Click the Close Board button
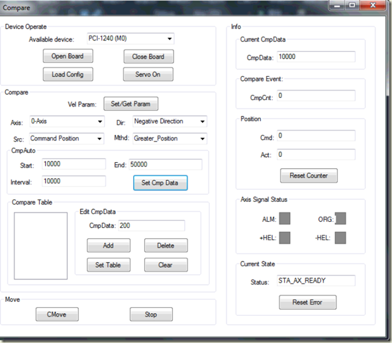The image size is (392, 343). pos(148,56)
